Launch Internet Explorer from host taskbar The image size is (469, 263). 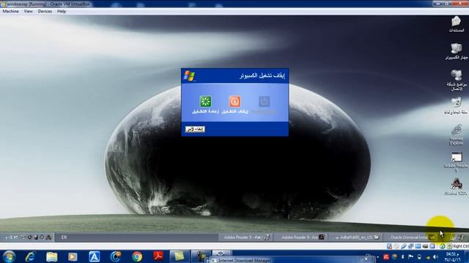pos(31,256)
